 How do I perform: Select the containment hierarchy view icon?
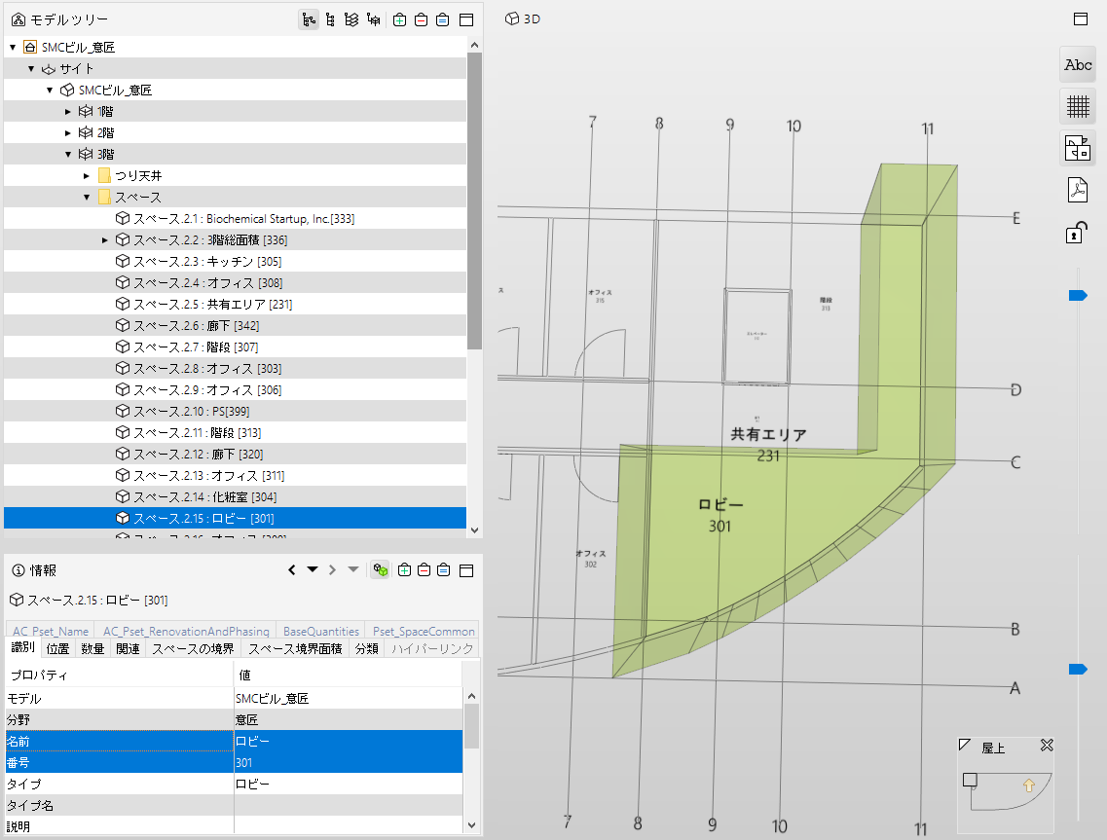click(309, 19)
